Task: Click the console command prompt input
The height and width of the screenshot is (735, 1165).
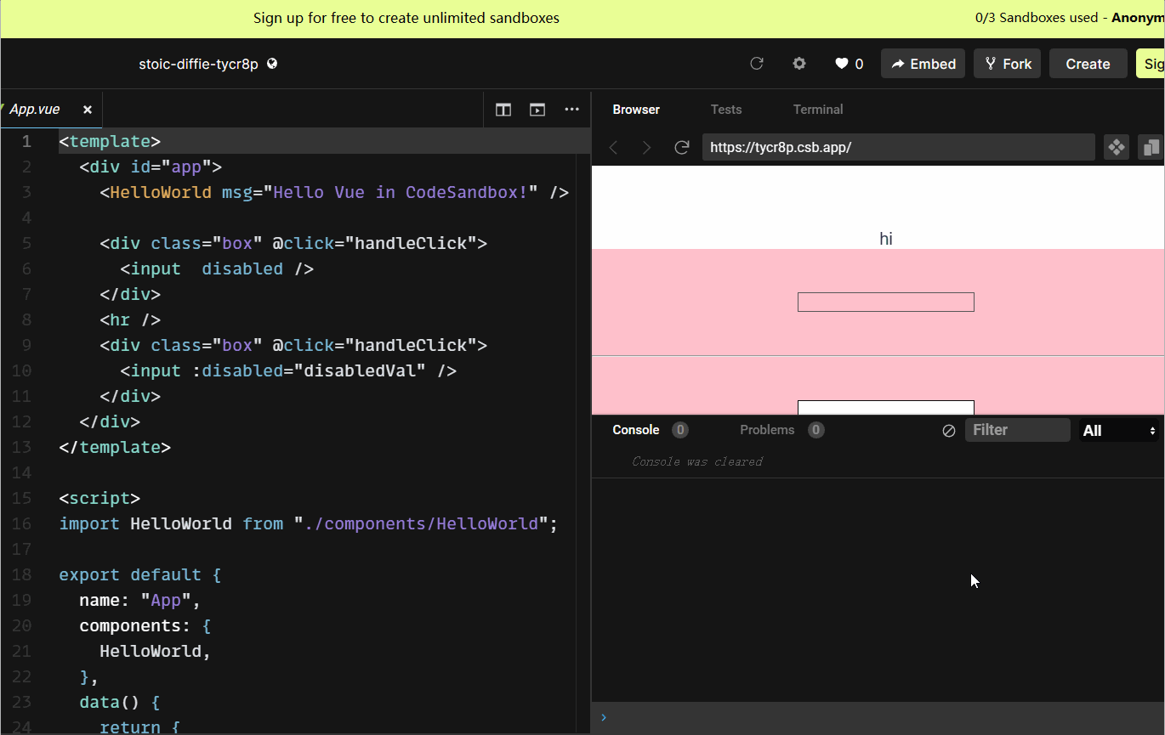Action: [878, 718]
